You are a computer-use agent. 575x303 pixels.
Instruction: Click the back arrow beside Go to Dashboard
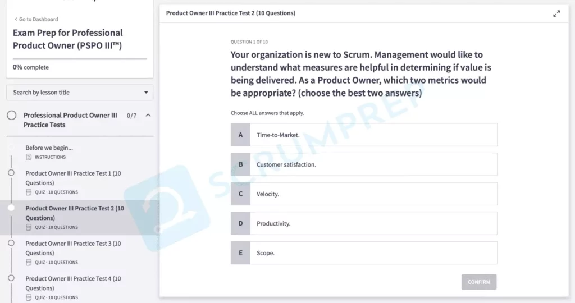(16, 19)
